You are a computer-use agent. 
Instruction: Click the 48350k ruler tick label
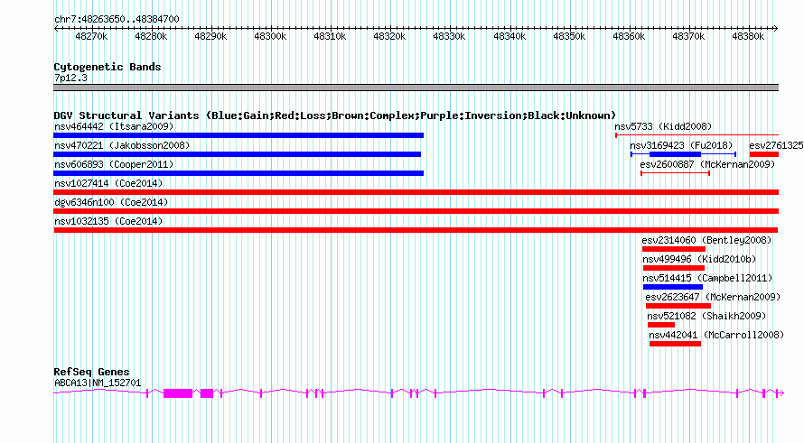pyautogui.click(x=569, y=36)
